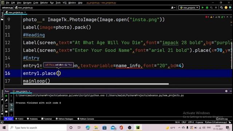233x131 pixels.
Task: Click the horizontal scrollbar under the editor
Action: (x=96, y=84)
